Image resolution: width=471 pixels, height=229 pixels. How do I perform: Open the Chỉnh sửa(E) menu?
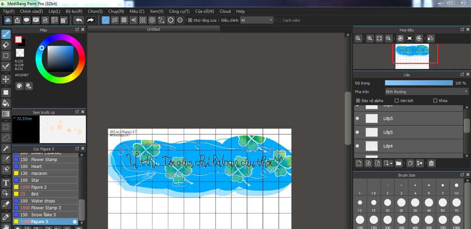pyautogui.click(x=32, y=11)
